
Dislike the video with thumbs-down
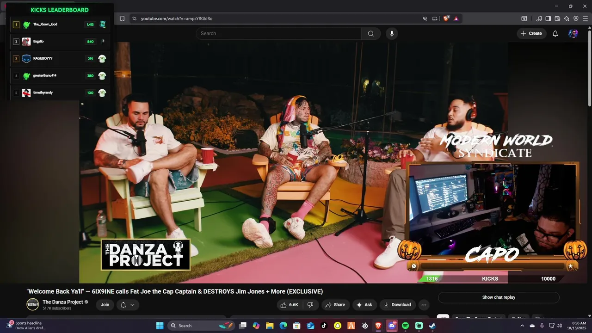click(x=310, y=305)
